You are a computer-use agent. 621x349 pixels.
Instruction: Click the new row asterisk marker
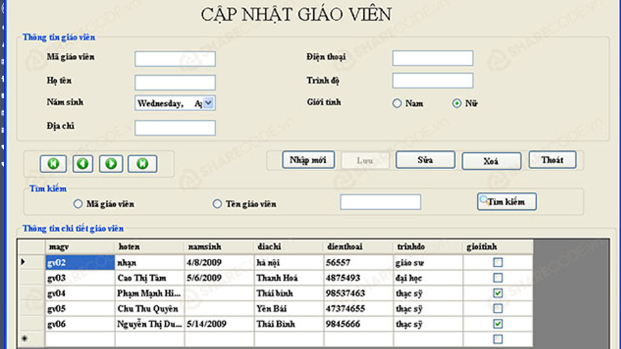[x=24, y=339]
